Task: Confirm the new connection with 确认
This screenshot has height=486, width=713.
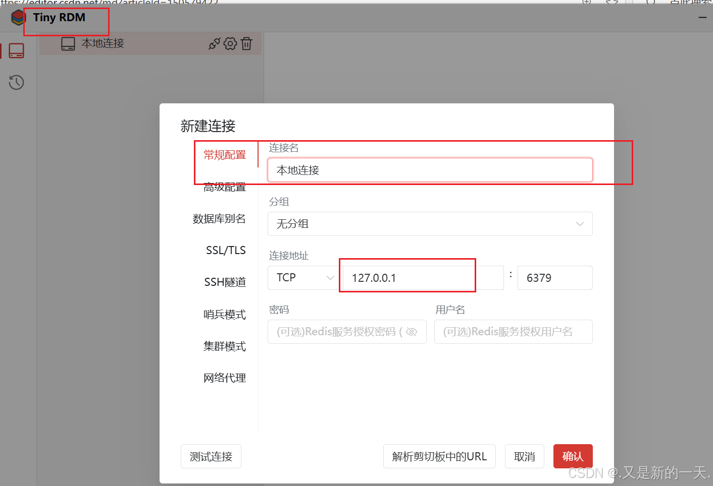Action: [573, 456]
